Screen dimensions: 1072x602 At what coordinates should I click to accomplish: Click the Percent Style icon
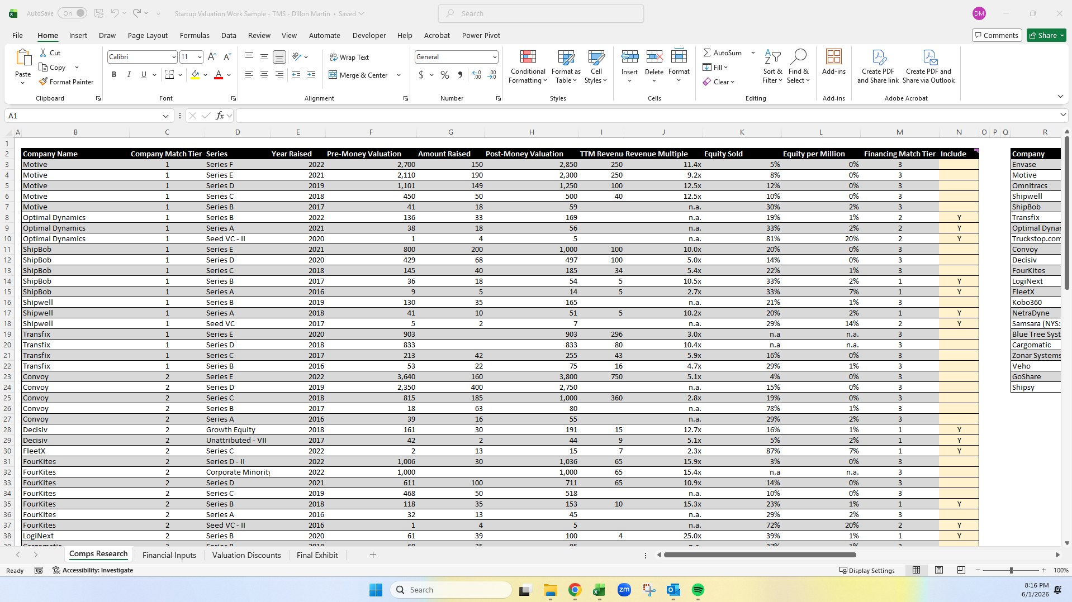[x=445, y=74]
